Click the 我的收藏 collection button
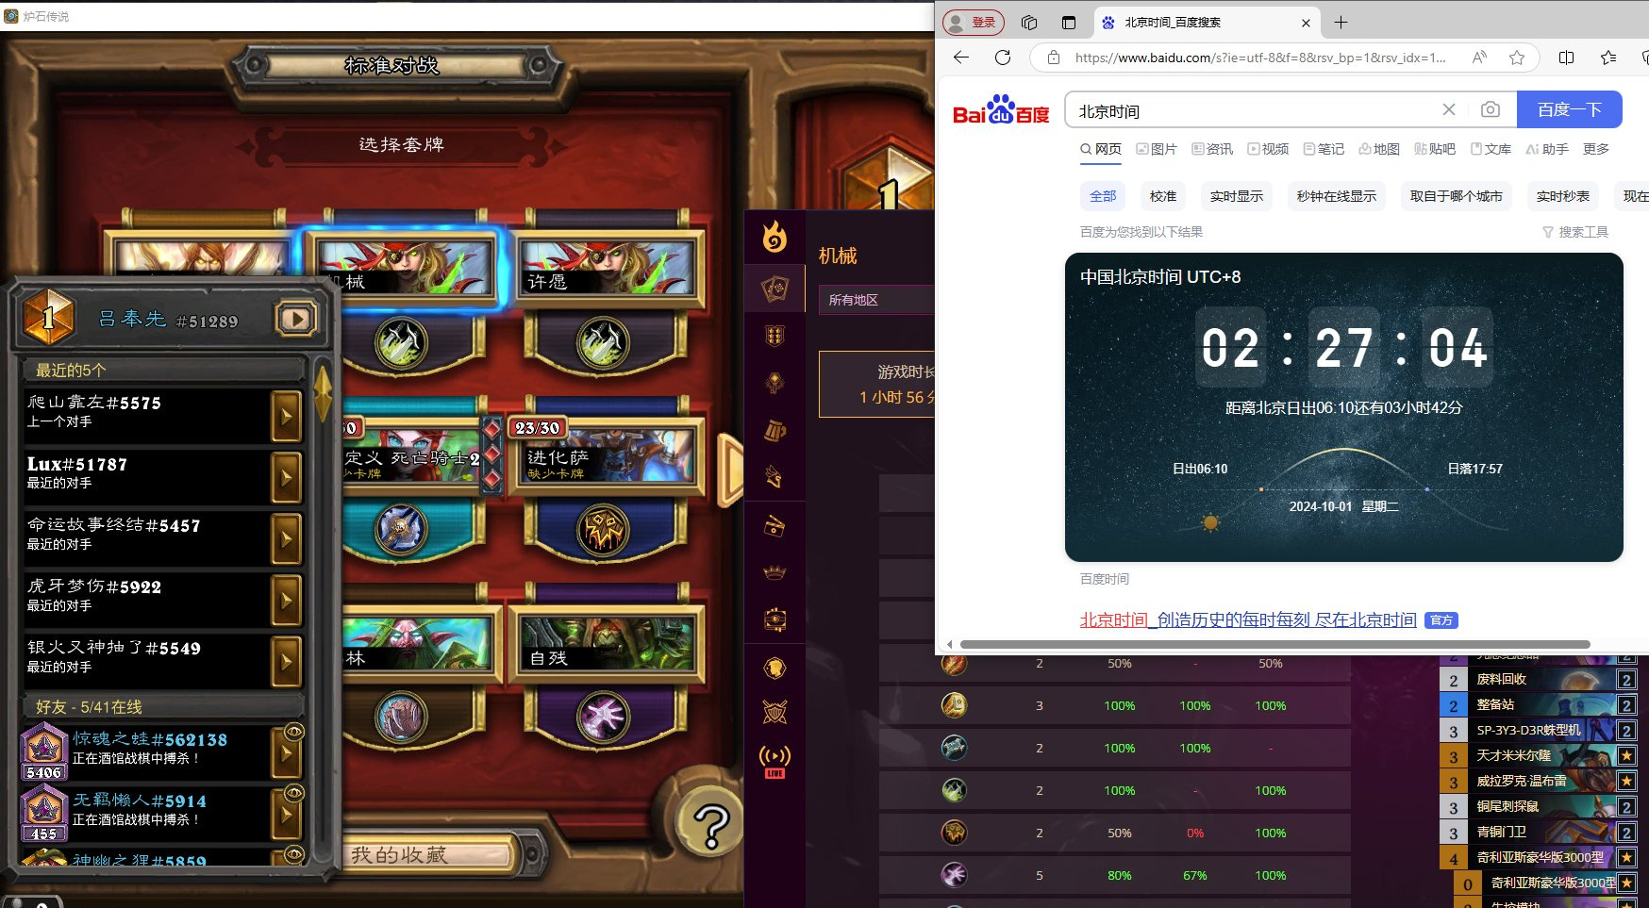Image resolution: width=1649 pixels, height=908 pixels. pyautogui.click(x=399, y=854)
